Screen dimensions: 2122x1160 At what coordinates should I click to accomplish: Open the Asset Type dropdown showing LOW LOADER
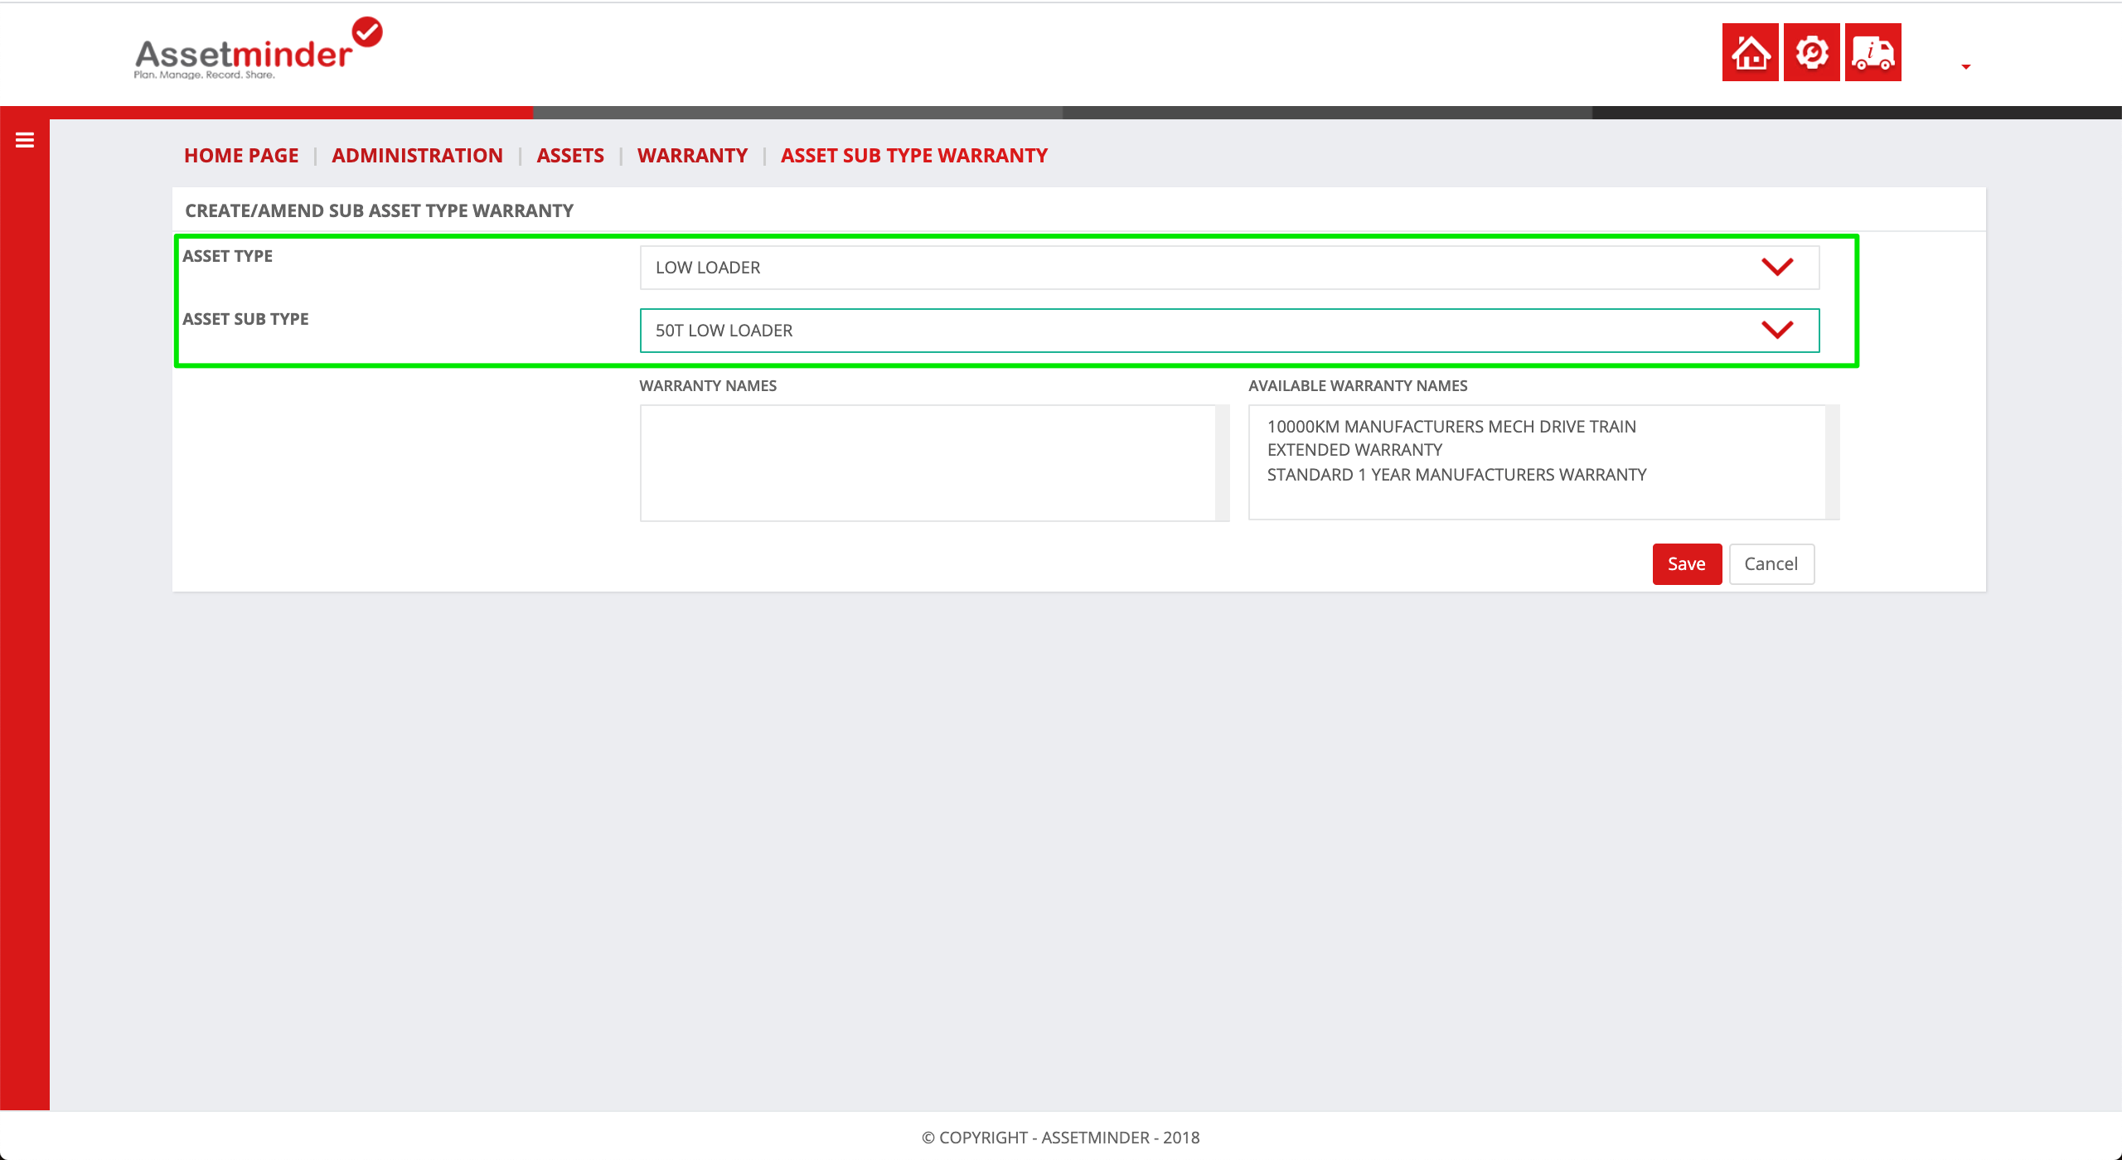click(1229, 268)
